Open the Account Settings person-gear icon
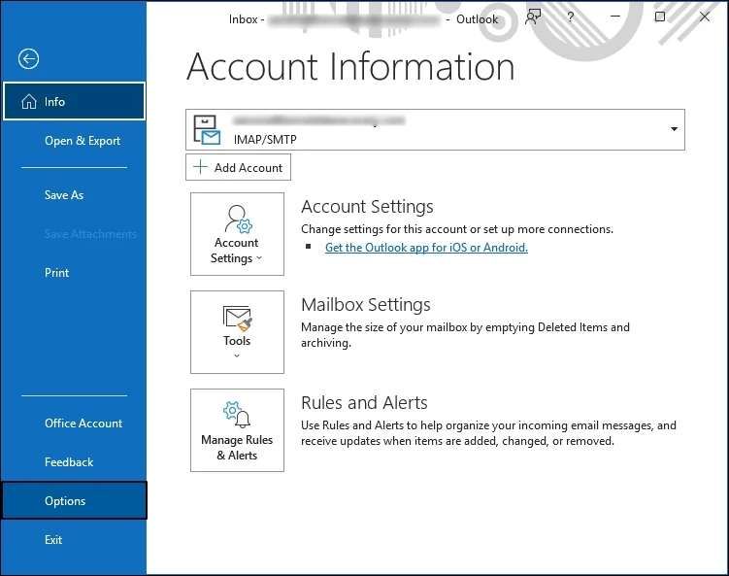 238,219
